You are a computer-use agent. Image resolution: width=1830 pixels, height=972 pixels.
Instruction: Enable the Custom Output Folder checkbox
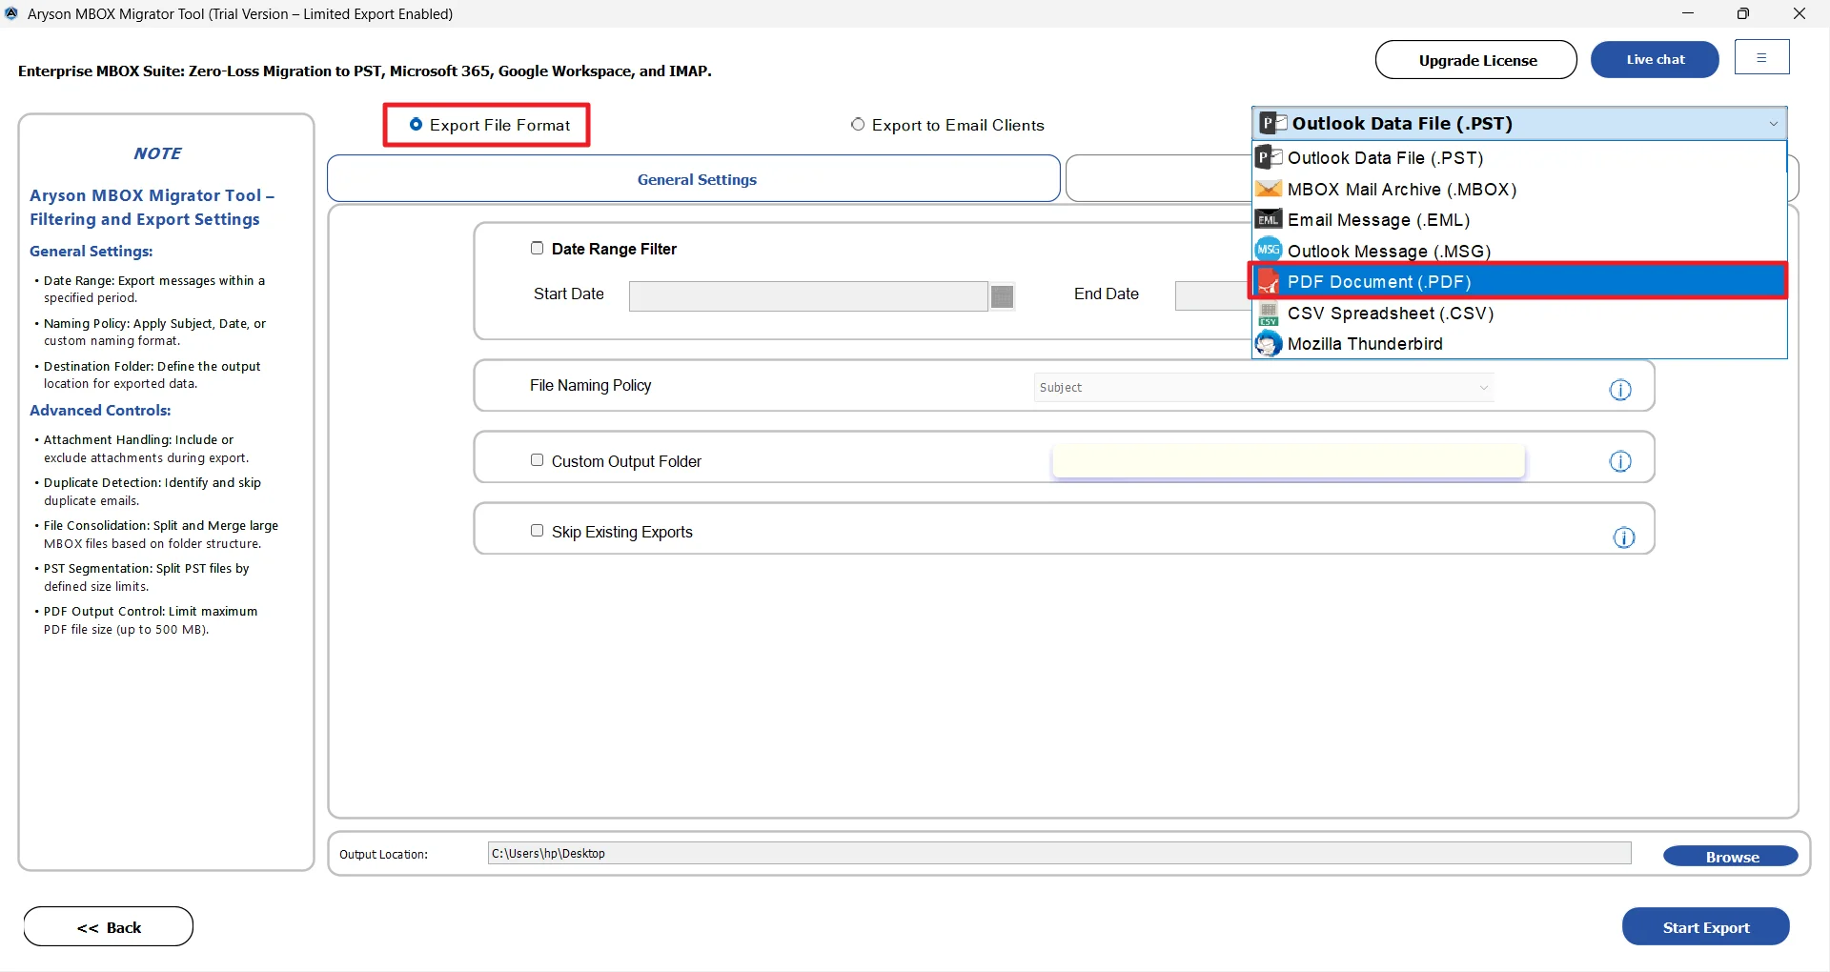(x=537, y=460)
